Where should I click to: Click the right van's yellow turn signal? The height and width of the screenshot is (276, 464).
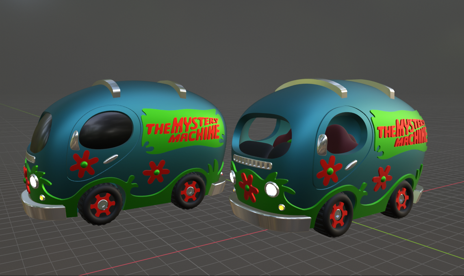[x=282, y=207]
